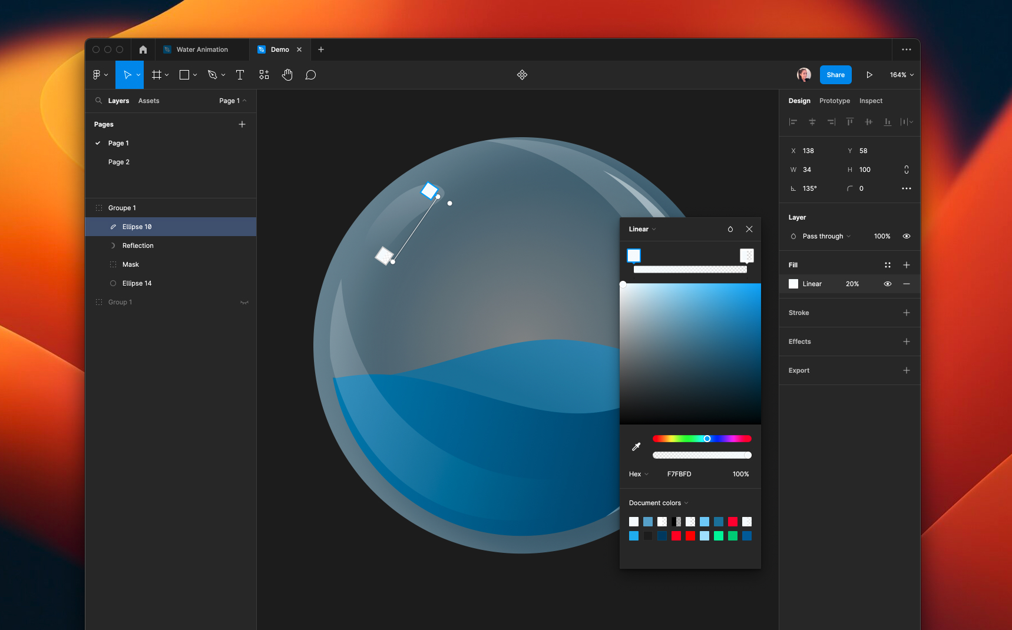This screenshot has height=630, width=1012.
Task: Open blend mode droplet in color picker
Action: pos(730,229)
